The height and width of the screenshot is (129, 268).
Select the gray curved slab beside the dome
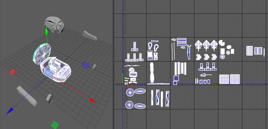[x=90, y=36]
